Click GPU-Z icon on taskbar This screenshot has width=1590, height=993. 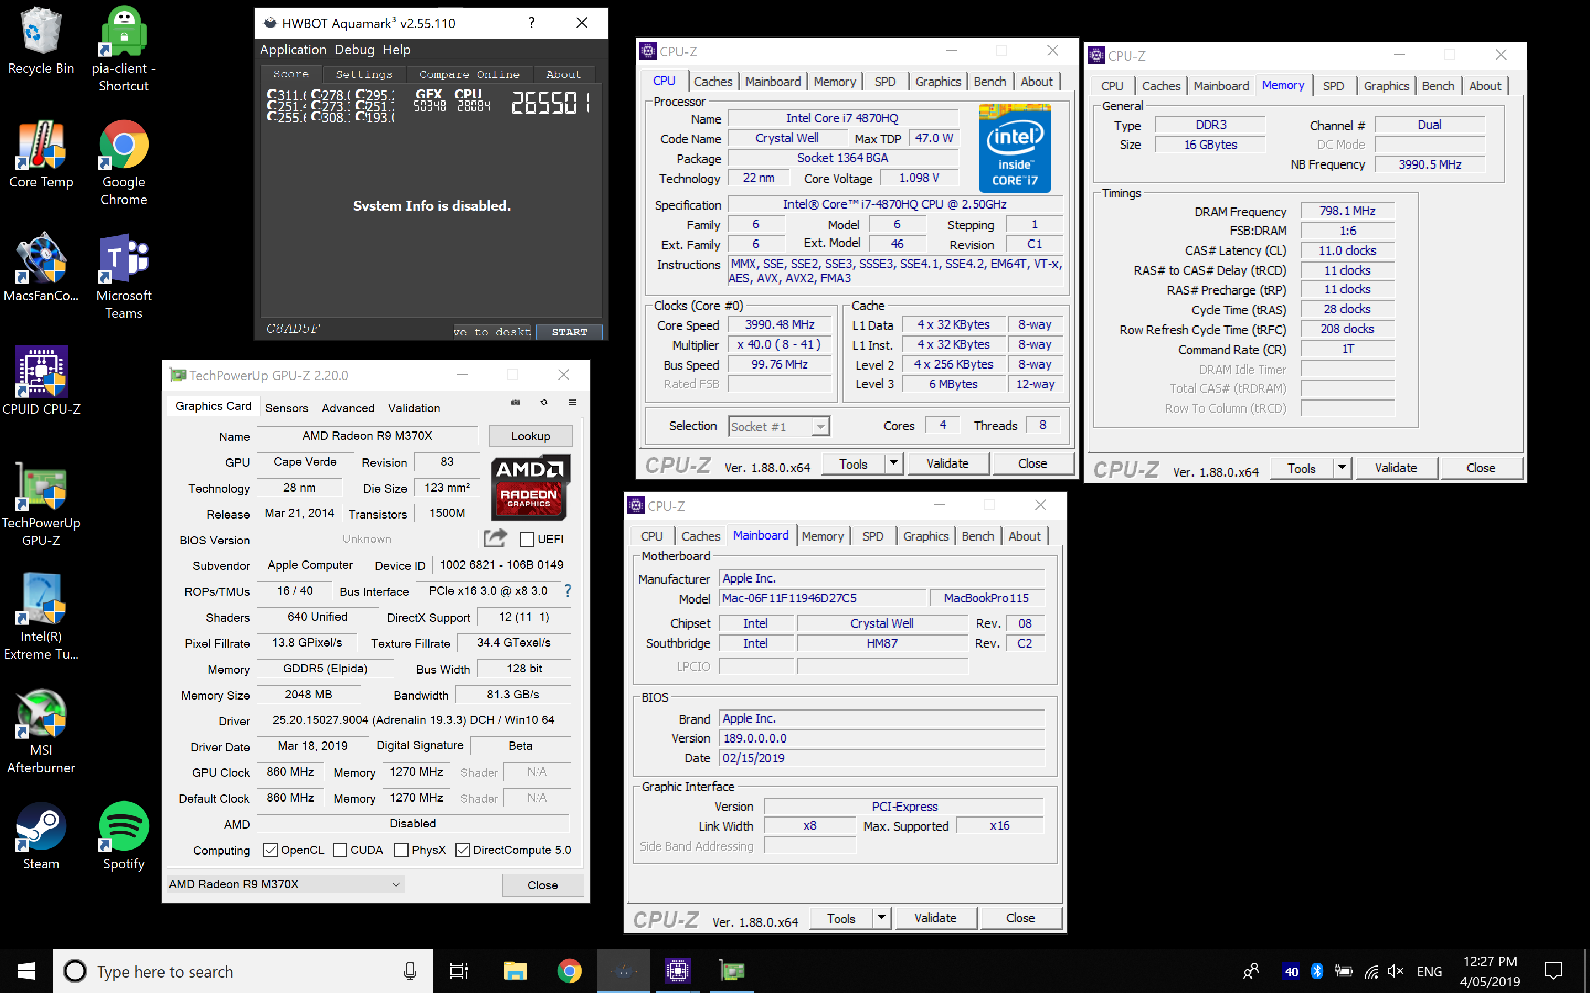pos(732,971)
